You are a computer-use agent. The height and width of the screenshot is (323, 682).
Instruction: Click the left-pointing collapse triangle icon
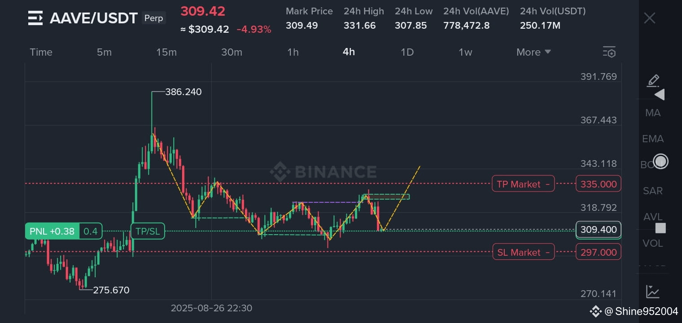point(659,95)
